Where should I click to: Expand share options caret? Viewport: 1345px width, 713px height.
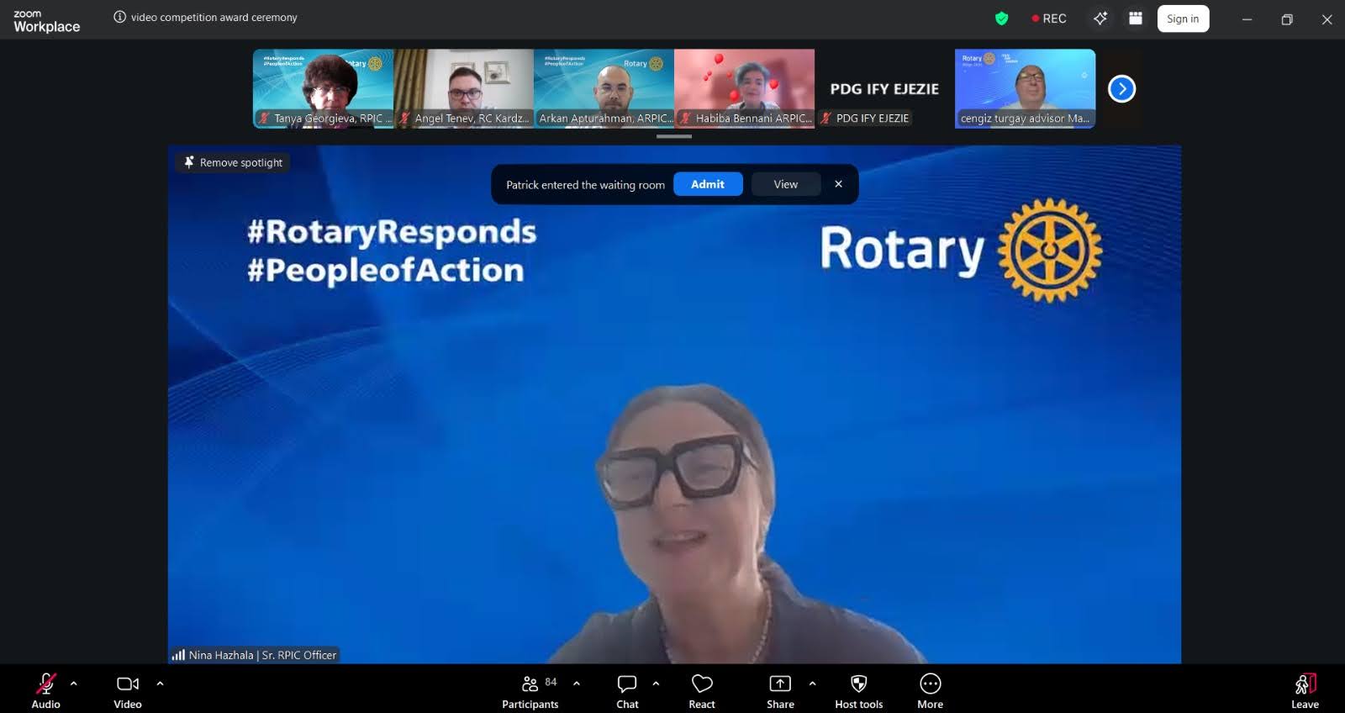(x=812, y=684)
